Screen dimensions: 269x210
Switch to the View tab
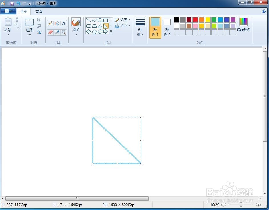click(x=39, y=11)
